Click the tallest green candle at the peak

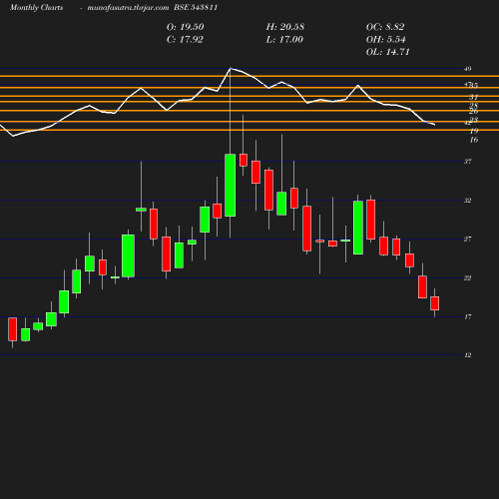tap(231, 186)
